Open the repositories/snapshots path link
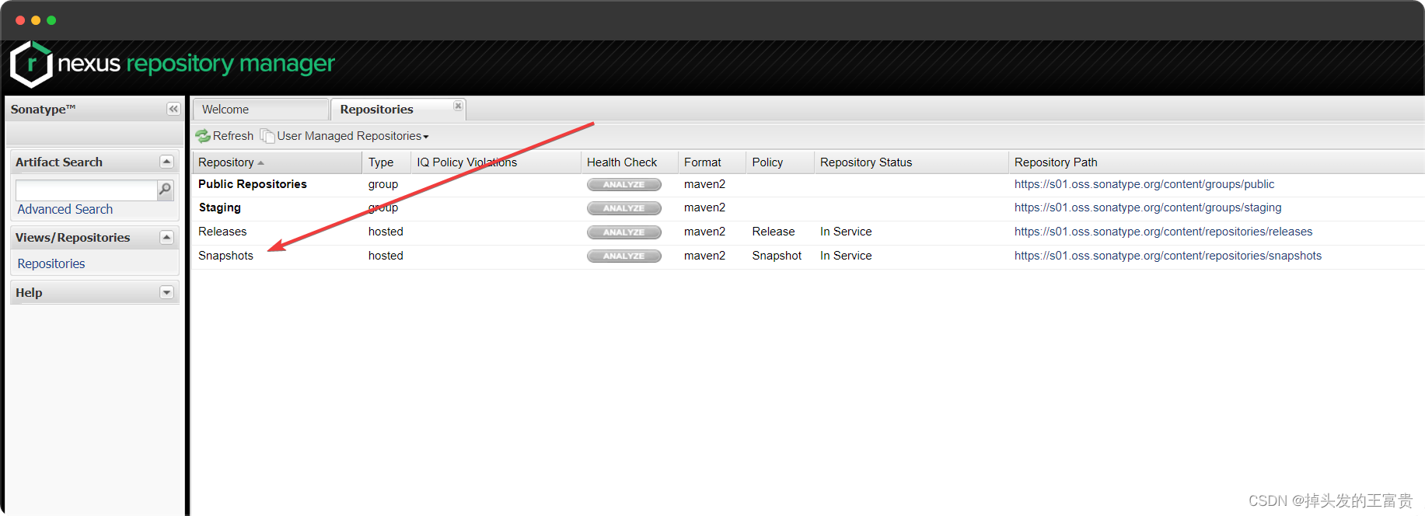This screenshot has width=1425, height=516. pyautogui.click(x=1168, y=256)
